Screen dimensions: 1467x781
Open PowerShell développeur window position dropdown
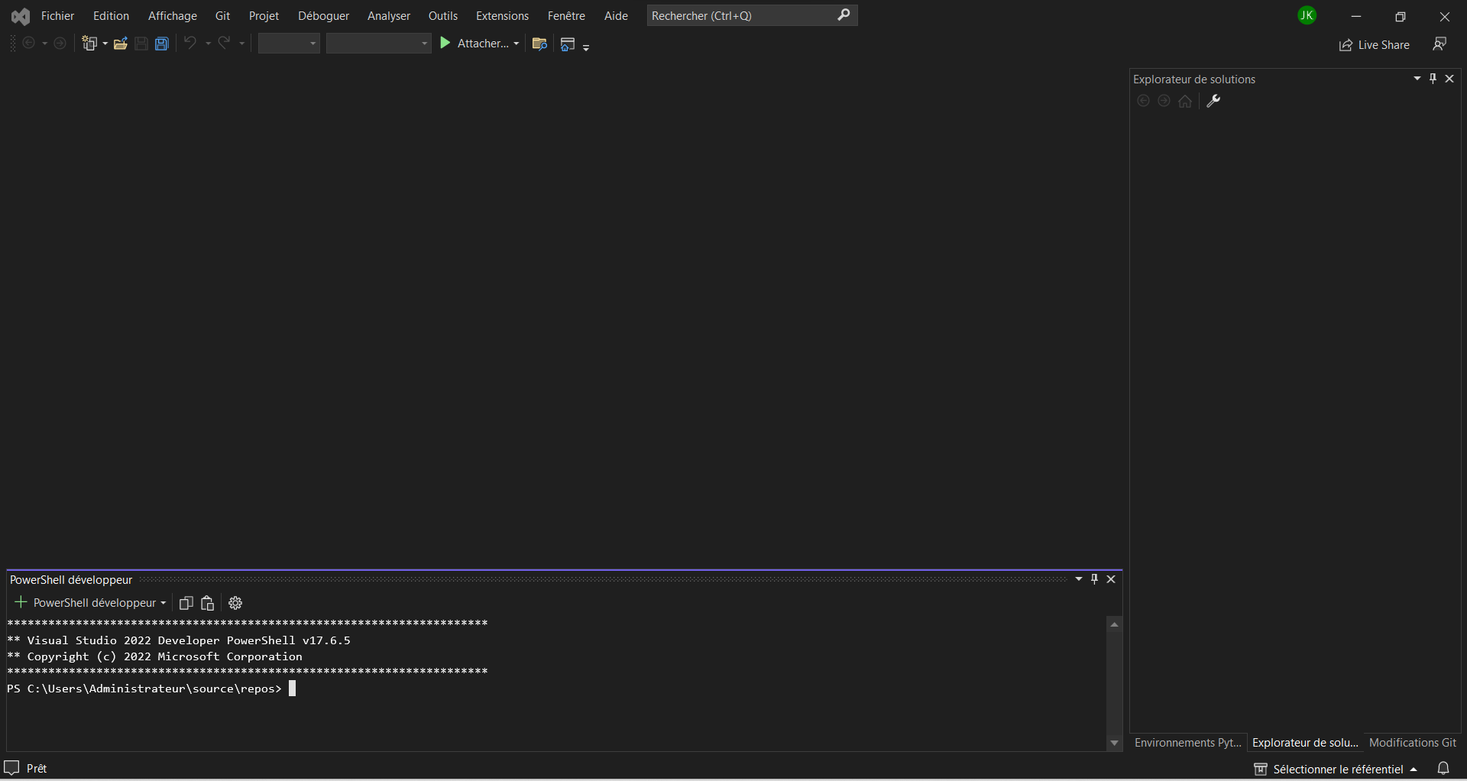pyautogui.click(x=1079, y=579)
